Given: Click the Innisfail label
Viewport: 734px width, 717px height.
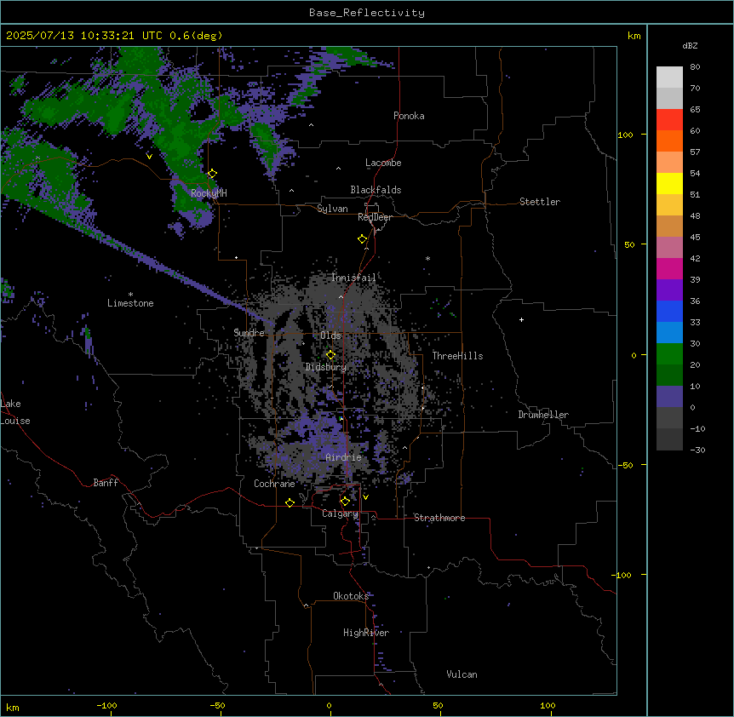Looking at the screenshot, I should click(x=353, y=278).
